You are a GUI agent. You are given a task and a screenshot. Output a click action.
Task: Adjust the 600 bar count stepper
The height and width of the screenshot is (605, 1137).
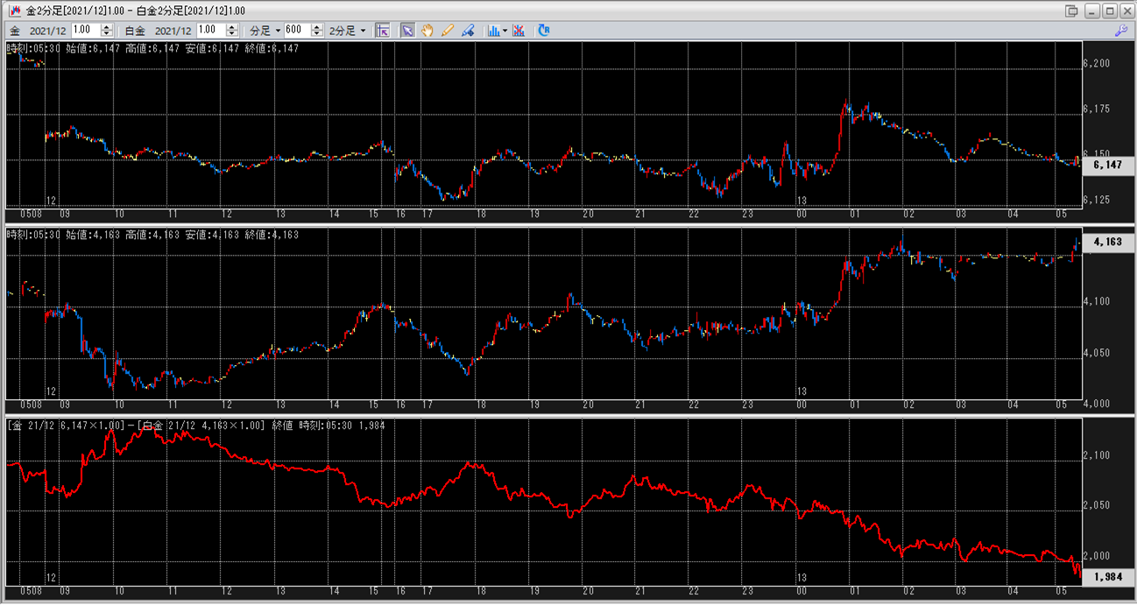coord(316,30)
